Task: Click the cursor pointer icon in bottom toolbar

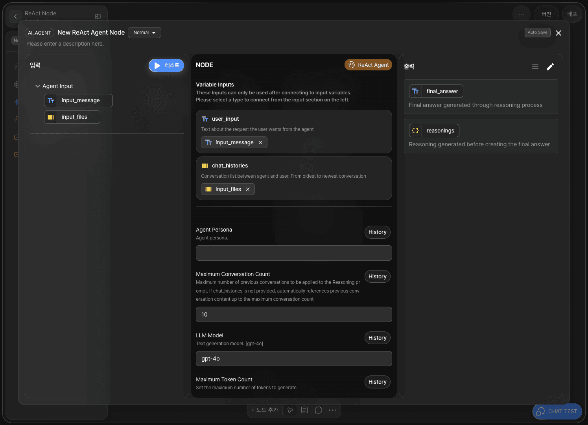Action: coord(290,410)
